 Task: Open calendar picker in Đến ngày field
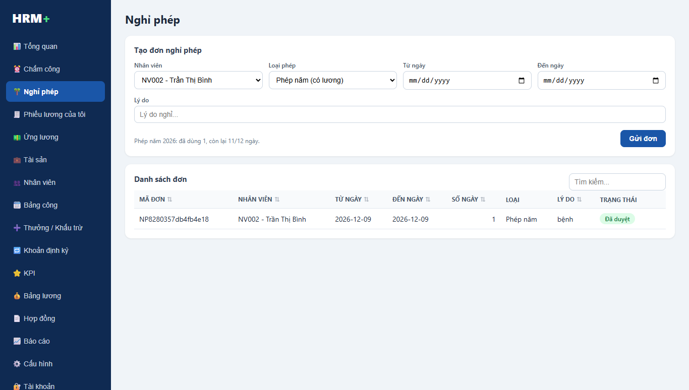point(656,81)
